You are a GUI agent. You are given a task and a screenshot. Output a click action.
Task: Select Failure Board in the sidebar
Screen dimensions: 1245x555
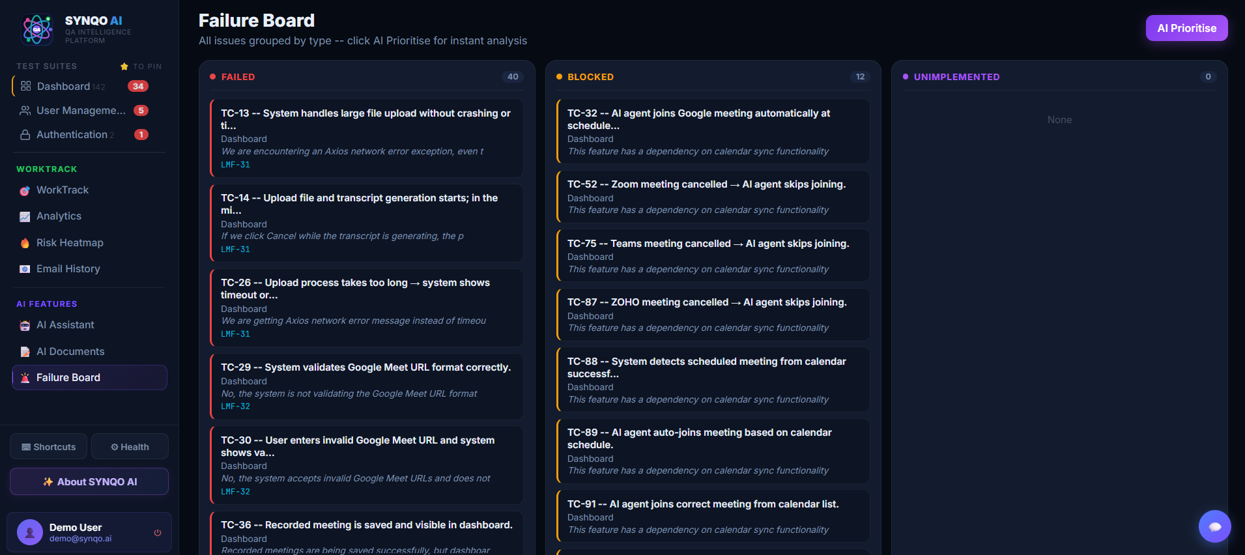point(90,378)
